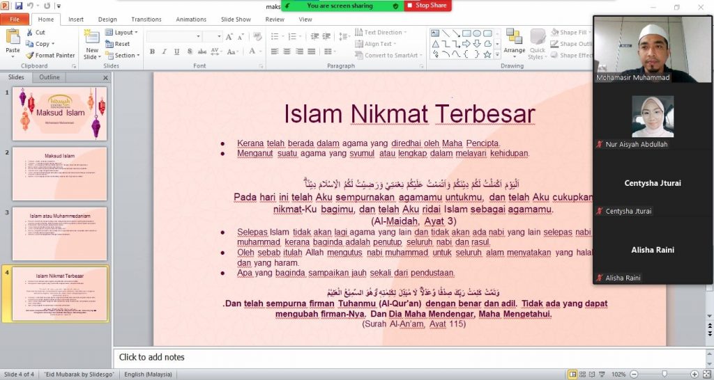The width and height of the screenshot is (714, 380).
Task: Open the Outline pane tab
Action: [x=49, y=77]
